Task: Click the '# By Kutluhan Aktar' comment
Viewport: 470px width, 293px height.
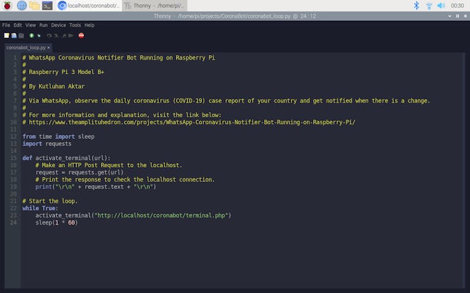Action: (53, 86)
